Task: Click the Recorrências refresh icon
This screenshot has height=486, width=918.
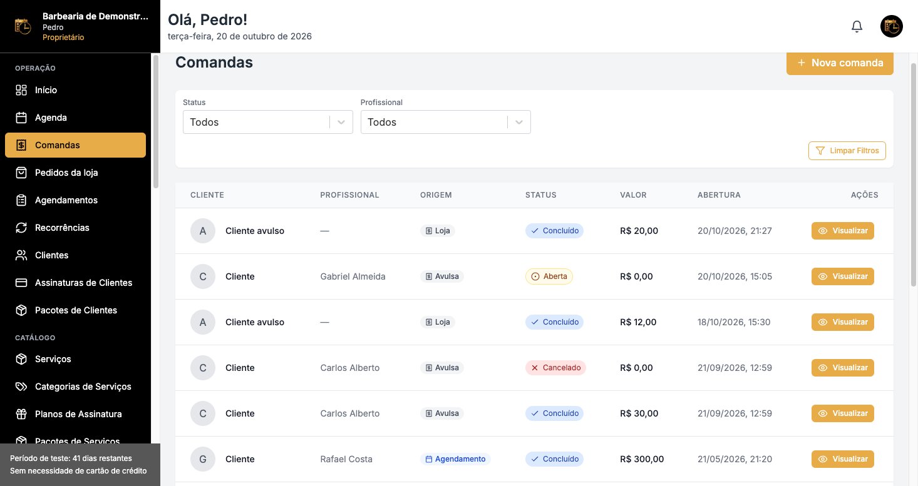Action: (x=21, y=228)
